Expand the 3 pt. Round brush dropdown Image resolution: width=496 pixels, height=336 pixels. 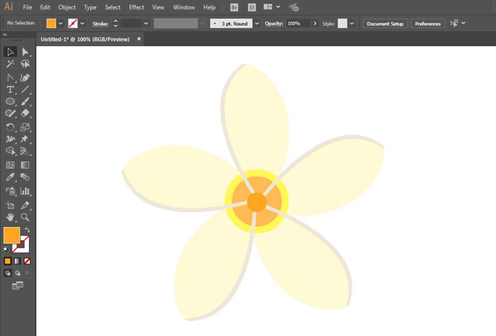(257, 23)
